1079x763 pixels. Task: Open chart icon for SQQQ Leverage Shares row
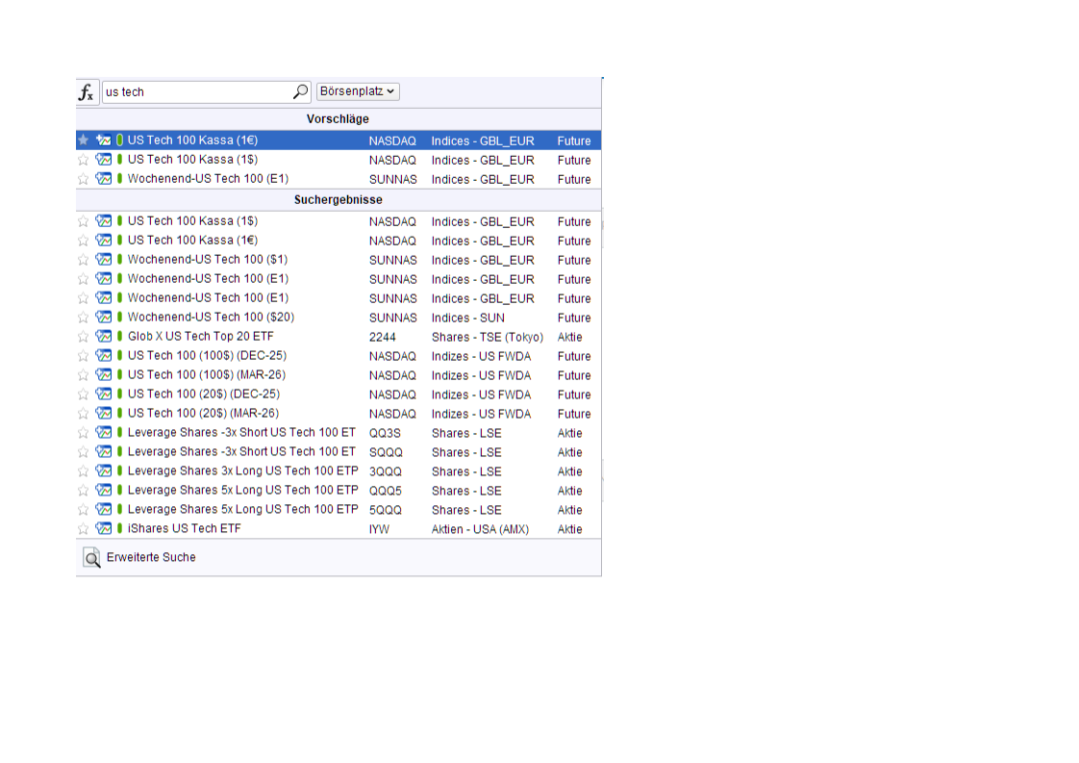[x=104, y=452]
